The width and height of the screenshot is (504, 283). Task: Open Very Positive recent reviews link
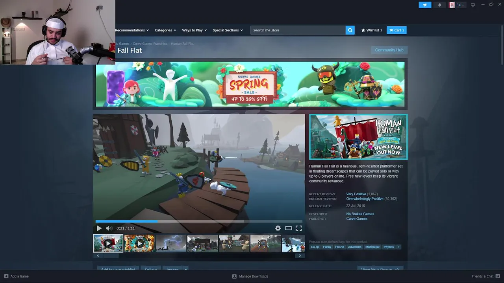pyautogui.click(x=356, y=194)
